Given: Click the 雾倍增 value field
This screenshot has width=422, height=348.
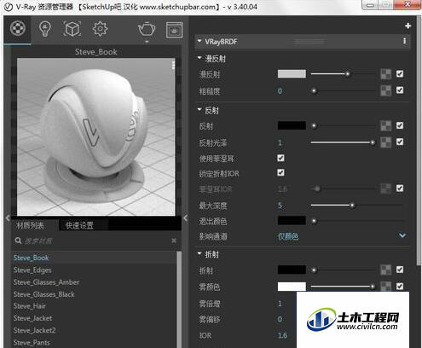Looking at the screenshot, I should 280,304.
